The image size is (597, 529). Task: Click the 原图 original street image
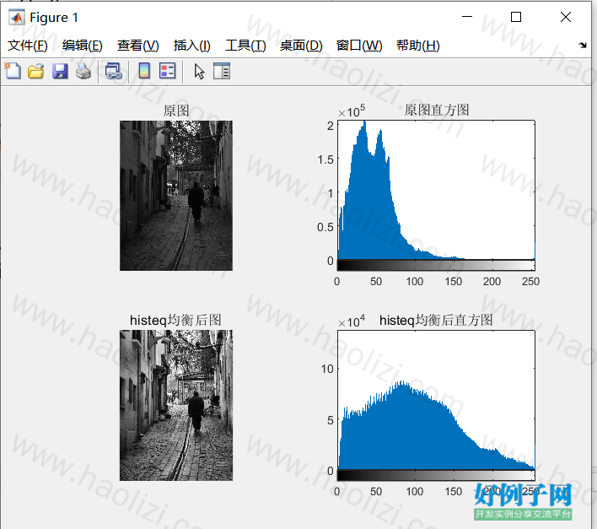(x=176, y=196)
